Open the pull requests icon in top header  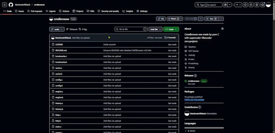[251, 5]
